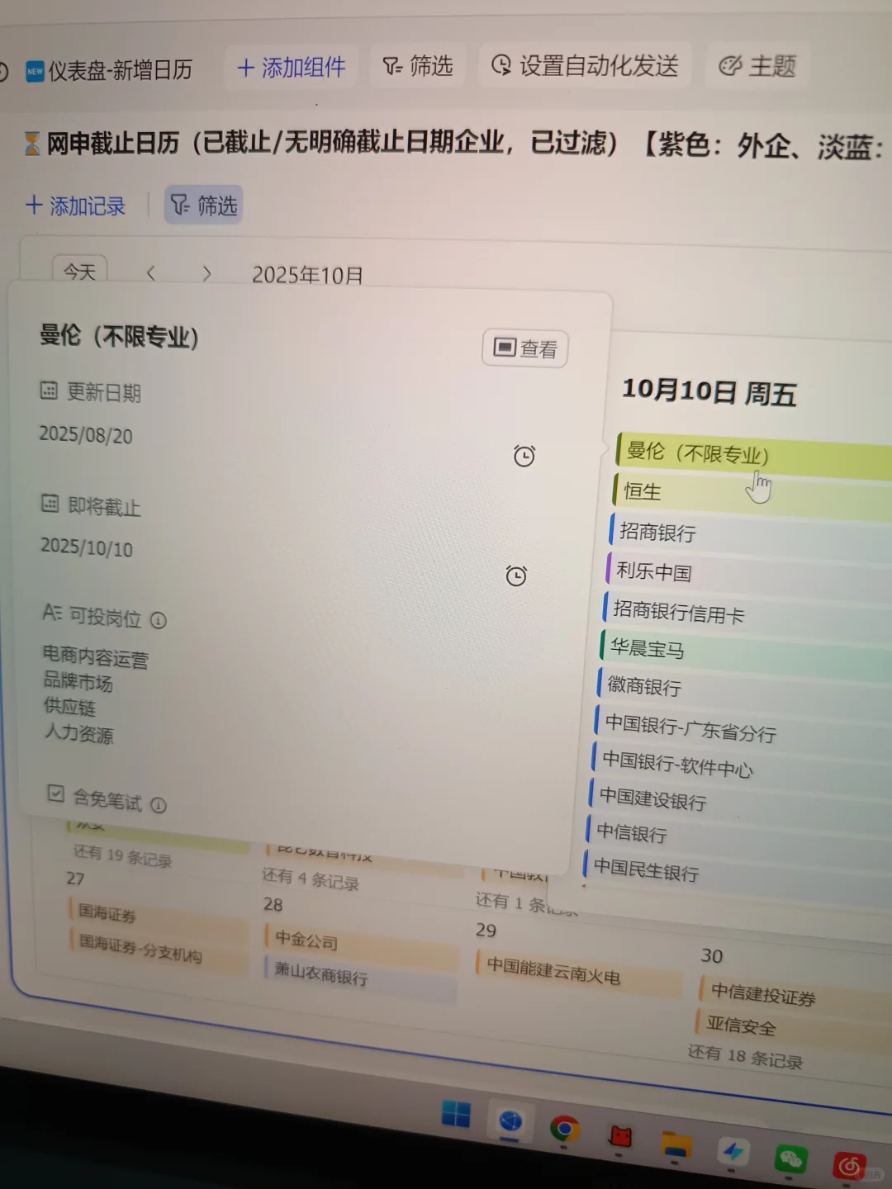This screenshot has height=1189, width=892.
Task: Click the 更新日期 field calendar icon
Action: (x=49, y=390)
